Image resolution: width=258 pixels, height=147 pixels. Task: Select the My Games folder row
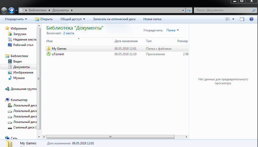117,49
